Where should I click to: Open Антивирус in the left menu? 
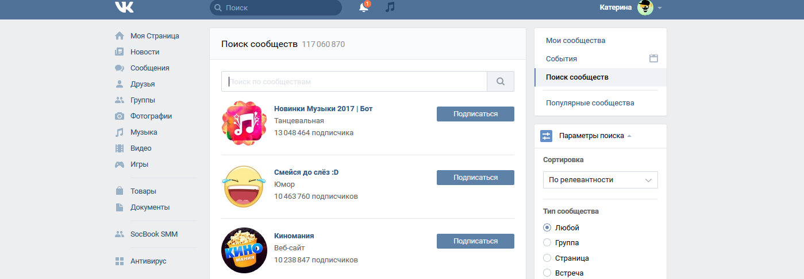tap(148, 261)
